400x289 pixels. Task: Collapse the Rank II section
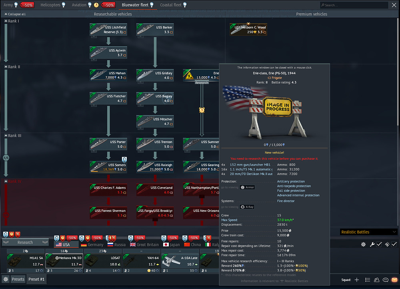coord(6,67)
